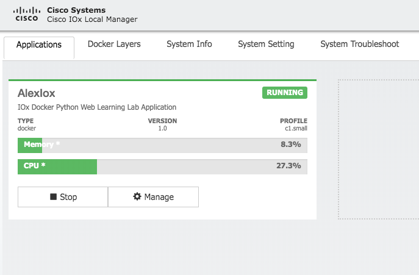The height and width of the screenshot is (275, 419).
Task: Open the System Info tab
Action: (189, 44)
